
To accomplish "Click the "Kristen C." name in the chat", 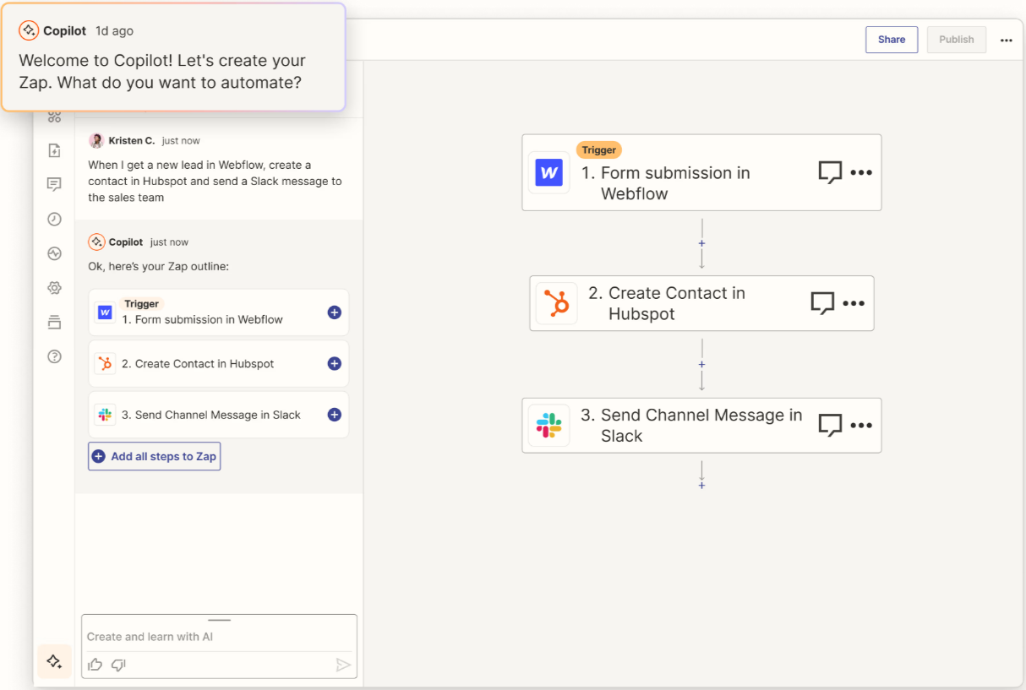I will (x=132, y=141).
